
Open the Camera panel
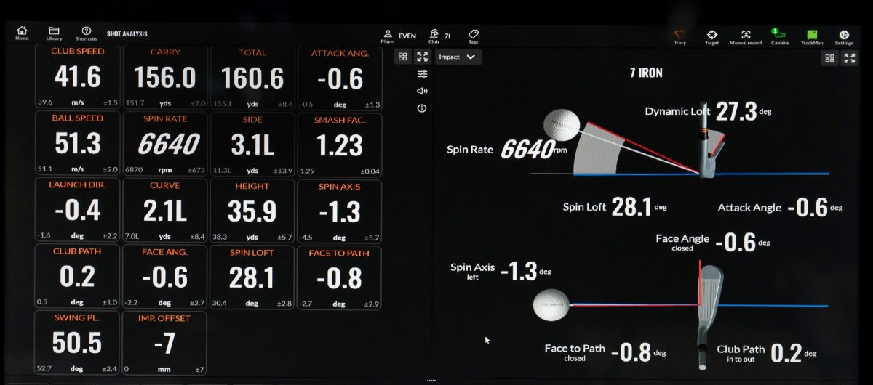pos(779,36)
